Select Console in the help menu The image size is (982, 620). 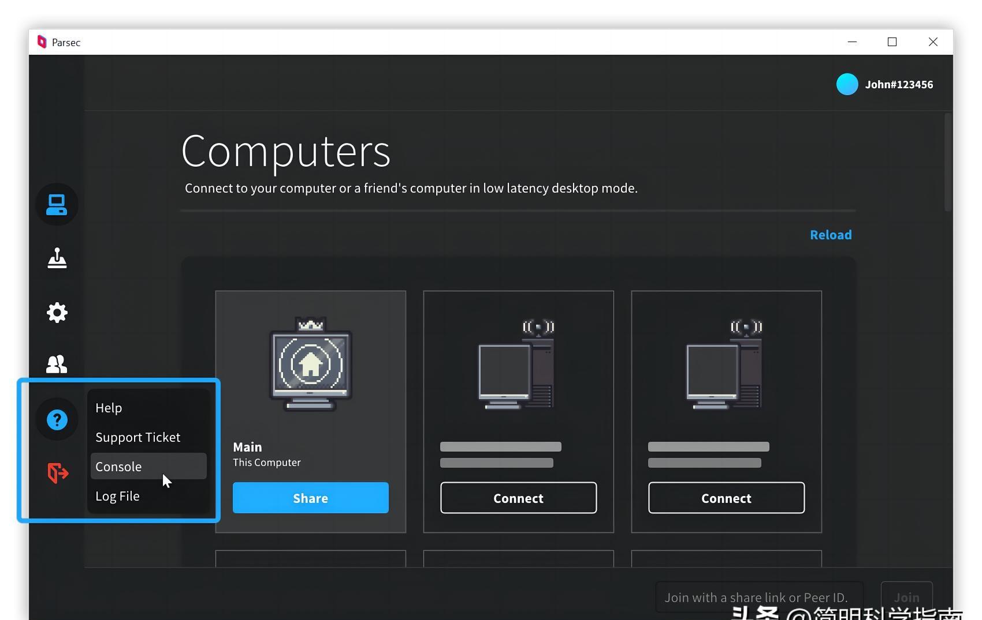point(148,467)
